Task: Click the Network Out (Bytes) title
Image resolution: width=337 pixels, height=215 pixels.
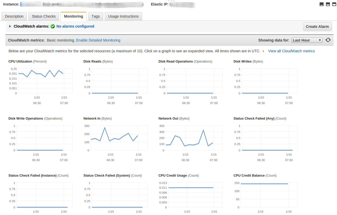Action: point(174,119)
